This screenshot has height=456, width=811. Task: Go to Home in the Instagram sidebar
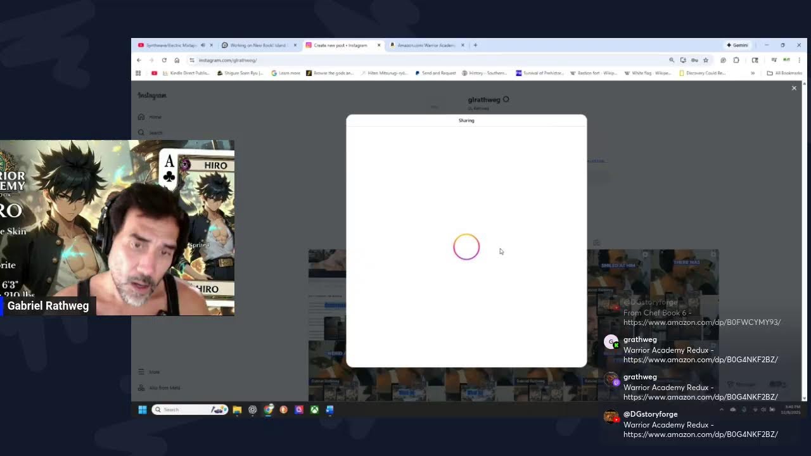[150, 117]
